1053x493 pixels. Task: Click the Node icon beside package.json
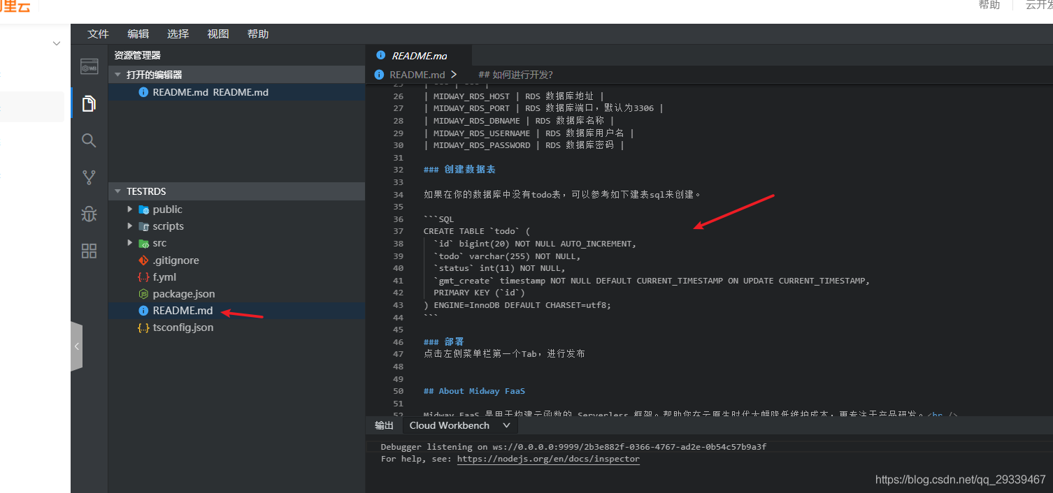point(143,294)
